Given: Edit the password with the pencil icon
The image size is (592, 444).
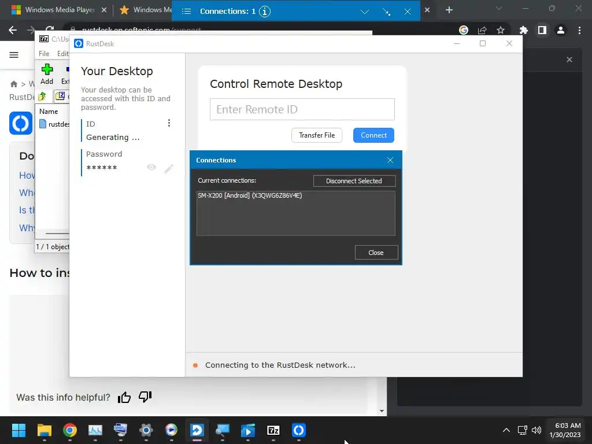Looking at the screenshot, I should pyautogui.click(x=169, y=168).
